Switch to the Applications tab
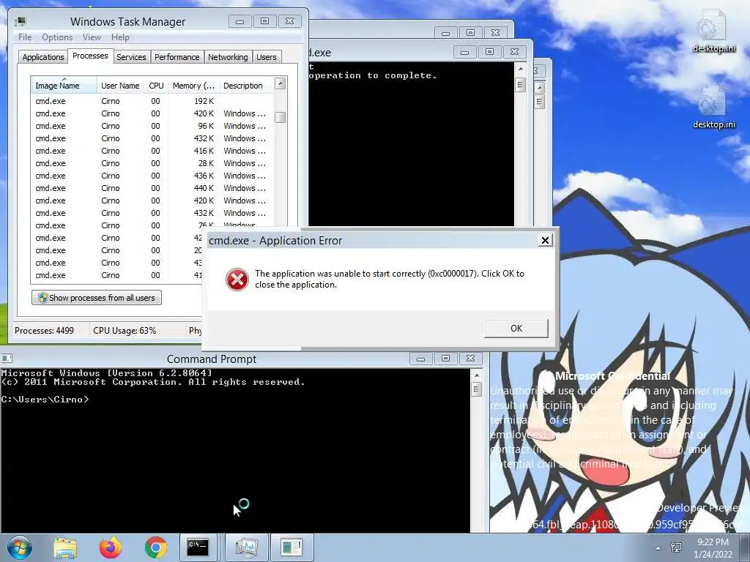Viewport: 750px width, 562px height. [x=43, y=57]
